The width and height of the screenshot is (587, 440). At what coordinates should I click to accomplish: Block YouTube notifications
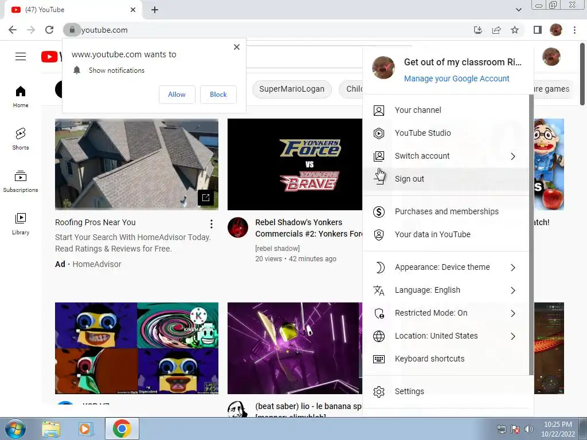[218, 95]
